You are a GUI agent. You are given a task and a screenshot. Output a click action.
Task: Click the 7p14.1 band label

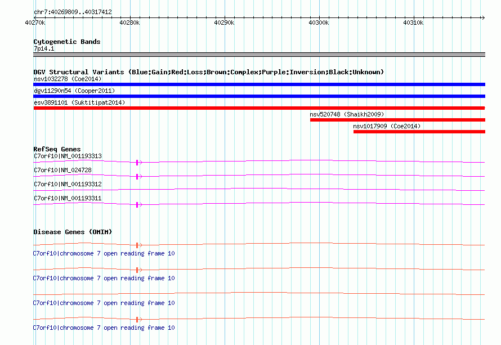tap(44, 48)
